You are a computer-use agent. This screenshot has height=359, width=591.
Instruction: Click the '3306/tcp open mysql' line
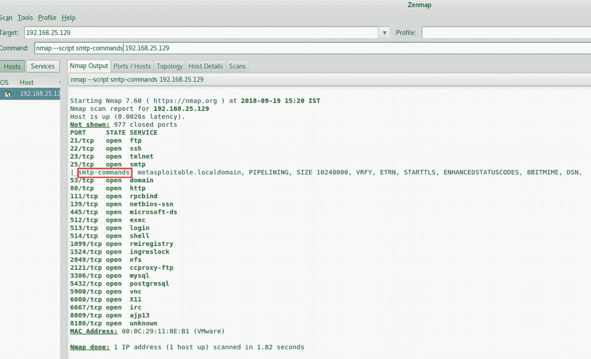110,275
